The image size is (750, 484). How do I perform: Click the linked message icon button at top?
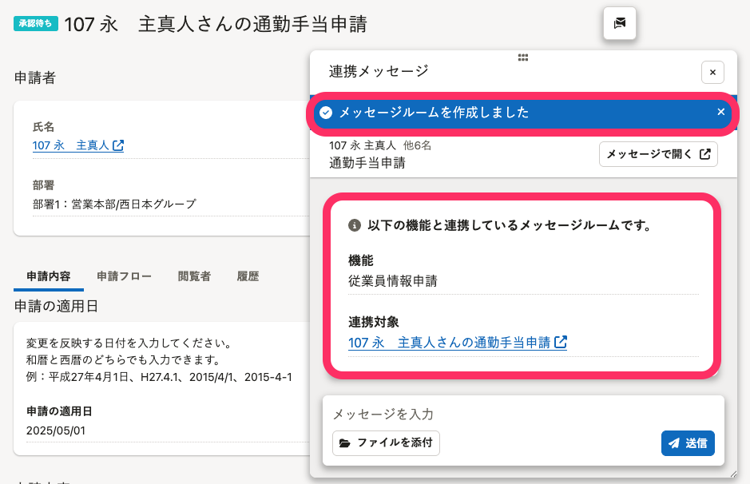620,23
